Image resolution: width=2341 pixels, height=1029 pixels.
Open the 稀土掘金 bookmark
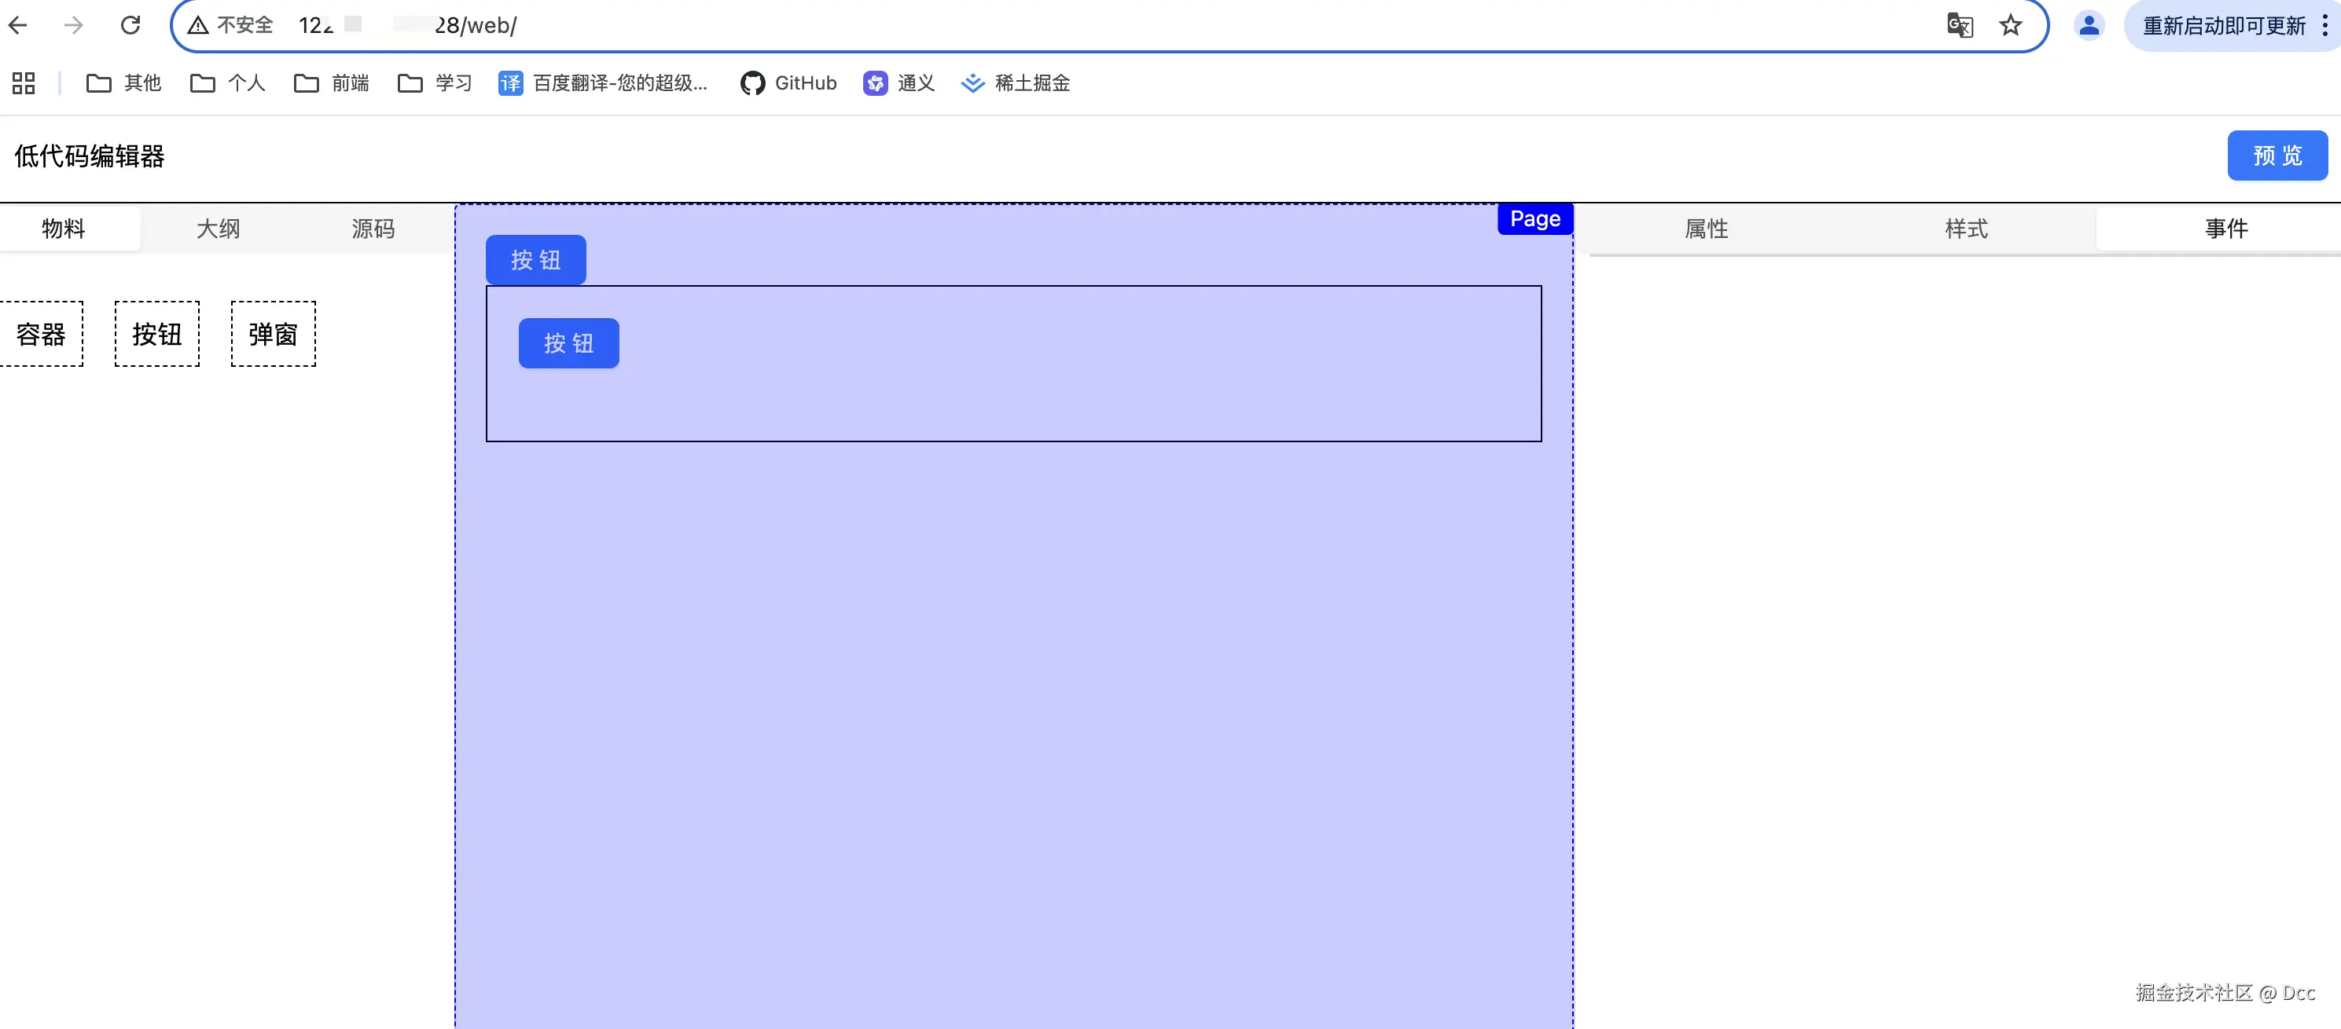[x=1016, y=83]
